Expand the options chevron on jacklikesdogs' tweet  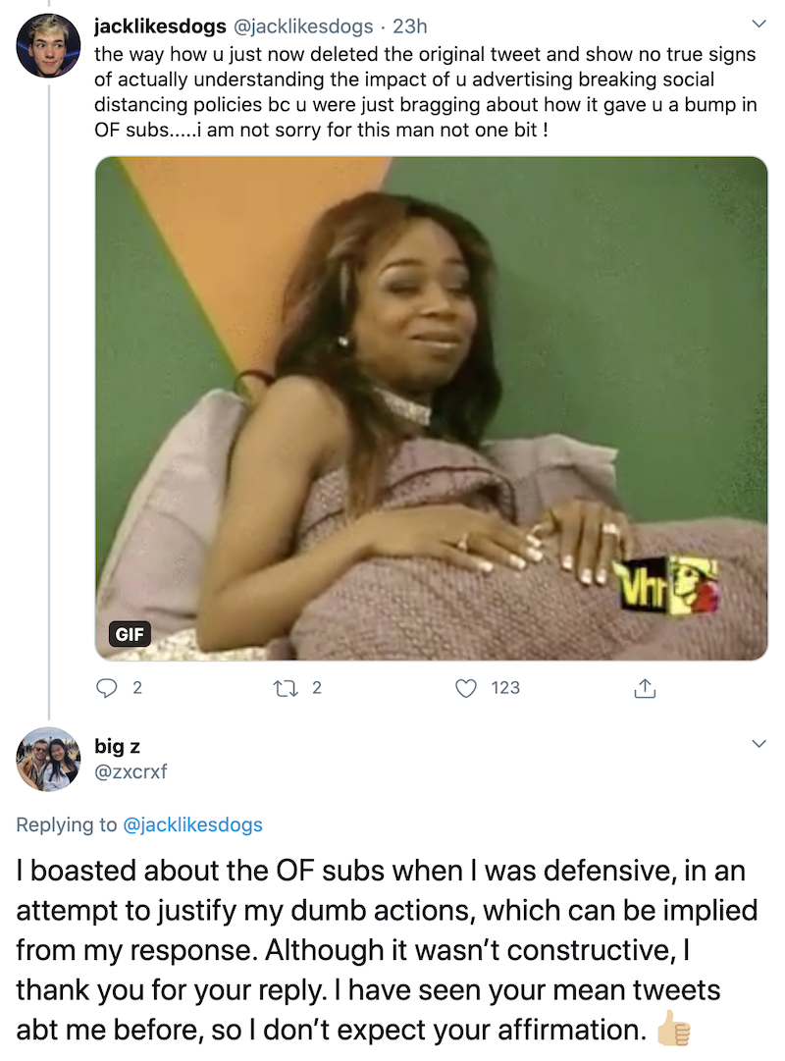pos(758,24)
